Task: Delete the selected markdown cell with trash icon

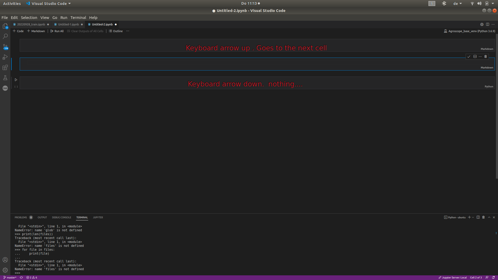Action: point(486,57)
